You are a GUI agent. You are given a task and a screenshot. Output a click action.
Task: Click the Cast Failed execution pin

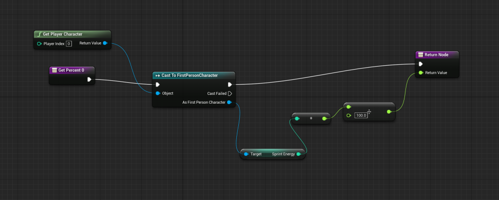(x=230, y=93)
